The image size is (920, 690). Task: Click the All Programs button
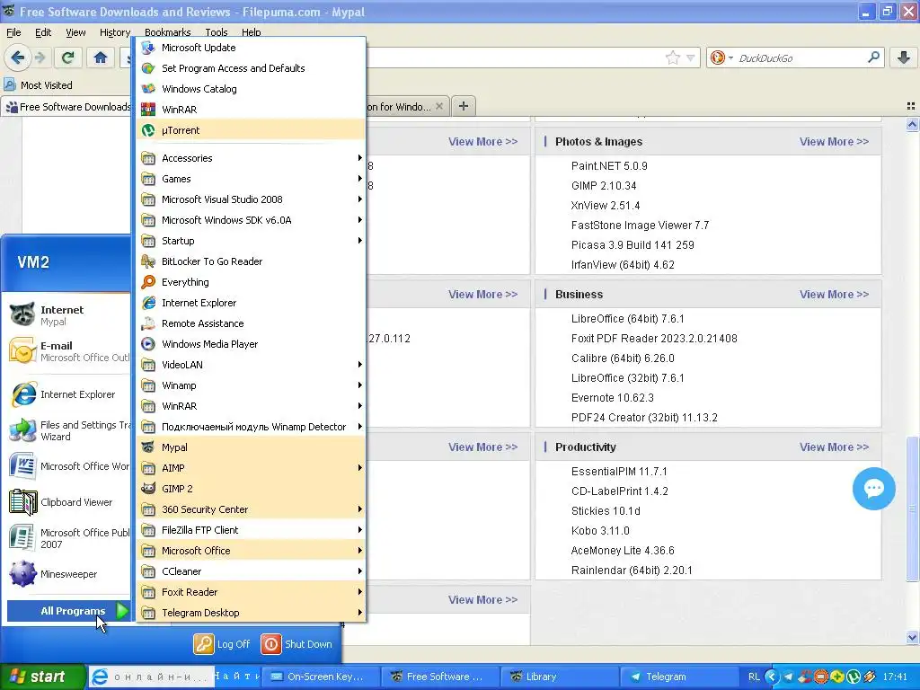coord(68,611)
